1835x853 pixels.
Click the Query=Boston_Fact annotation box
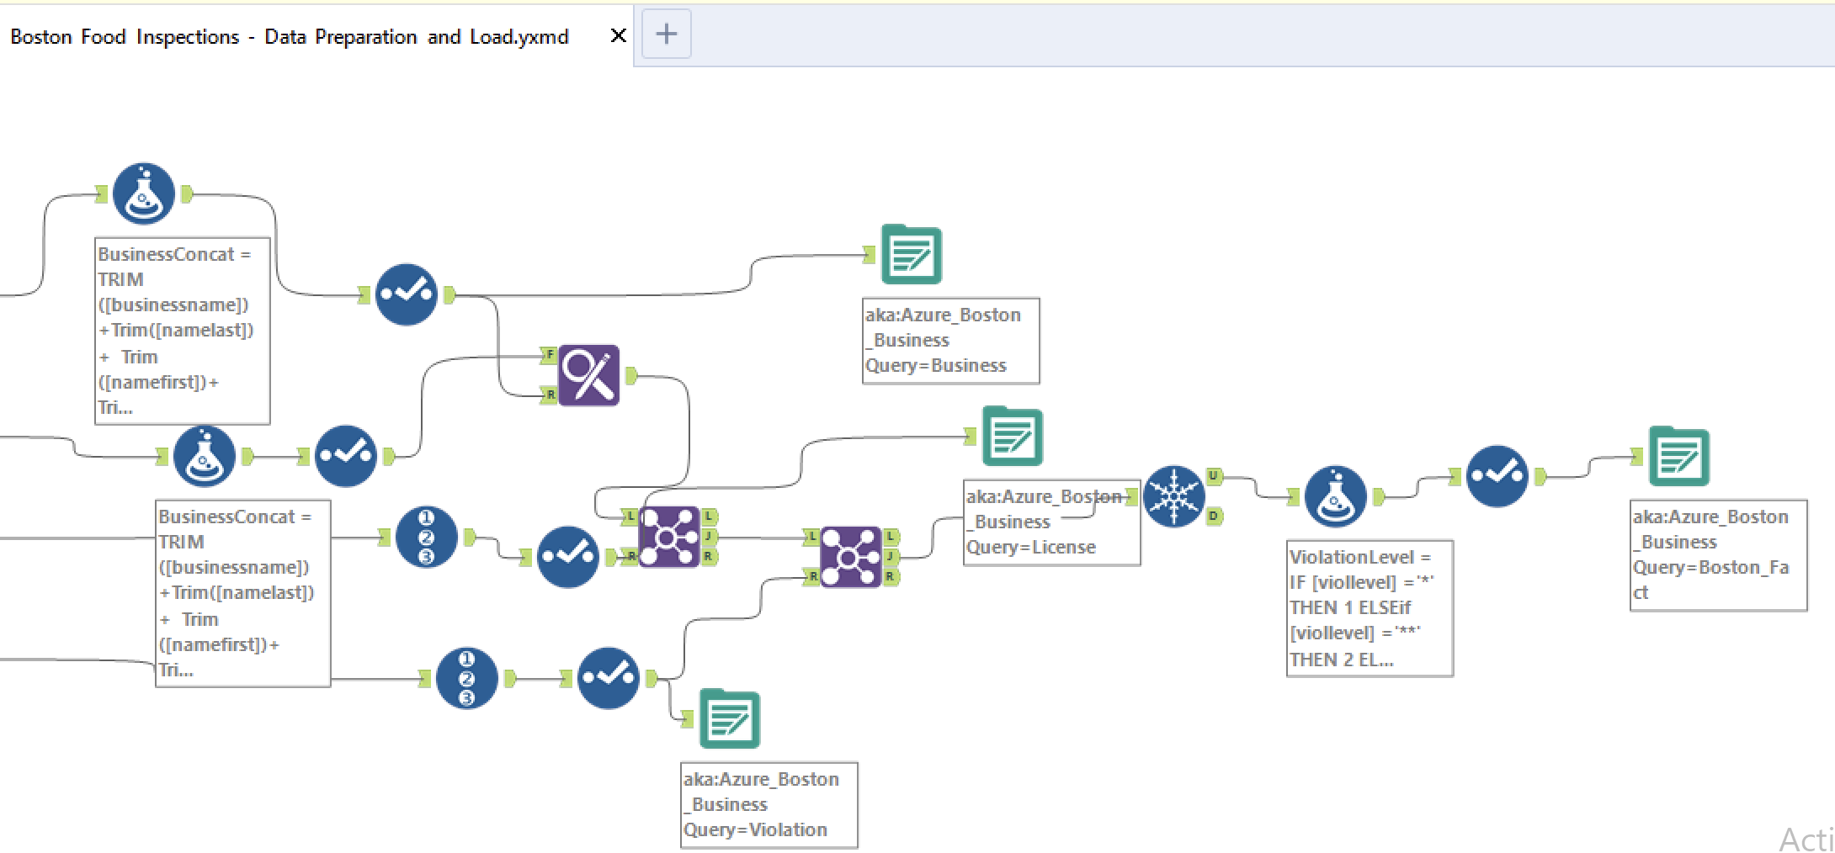click(x=1719, y=555)
